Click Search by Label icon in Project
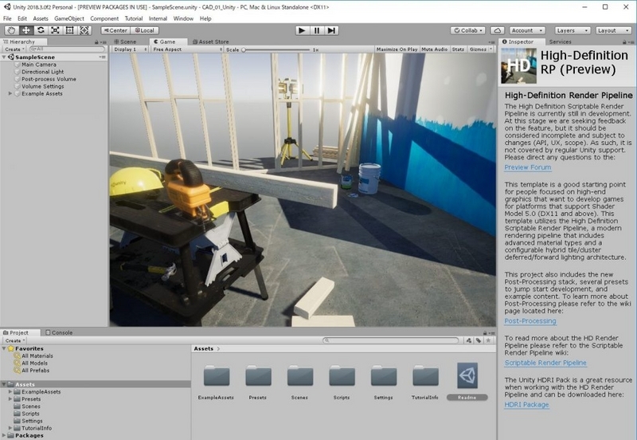Screen dimensions: 637x440 479,340
